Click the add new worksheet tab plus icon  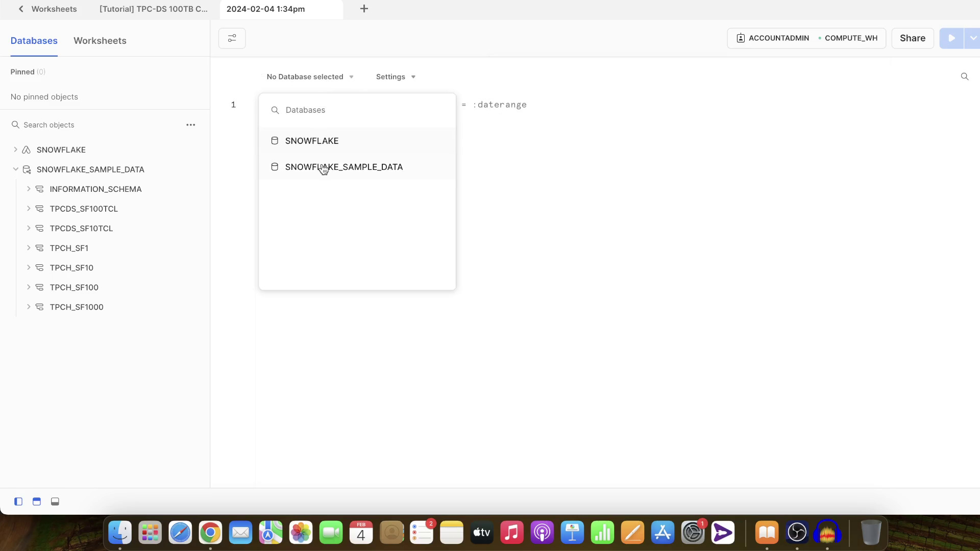[x=364, y=9]
